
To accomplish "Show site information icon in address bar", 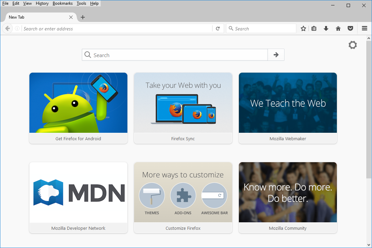I will 17,28.
